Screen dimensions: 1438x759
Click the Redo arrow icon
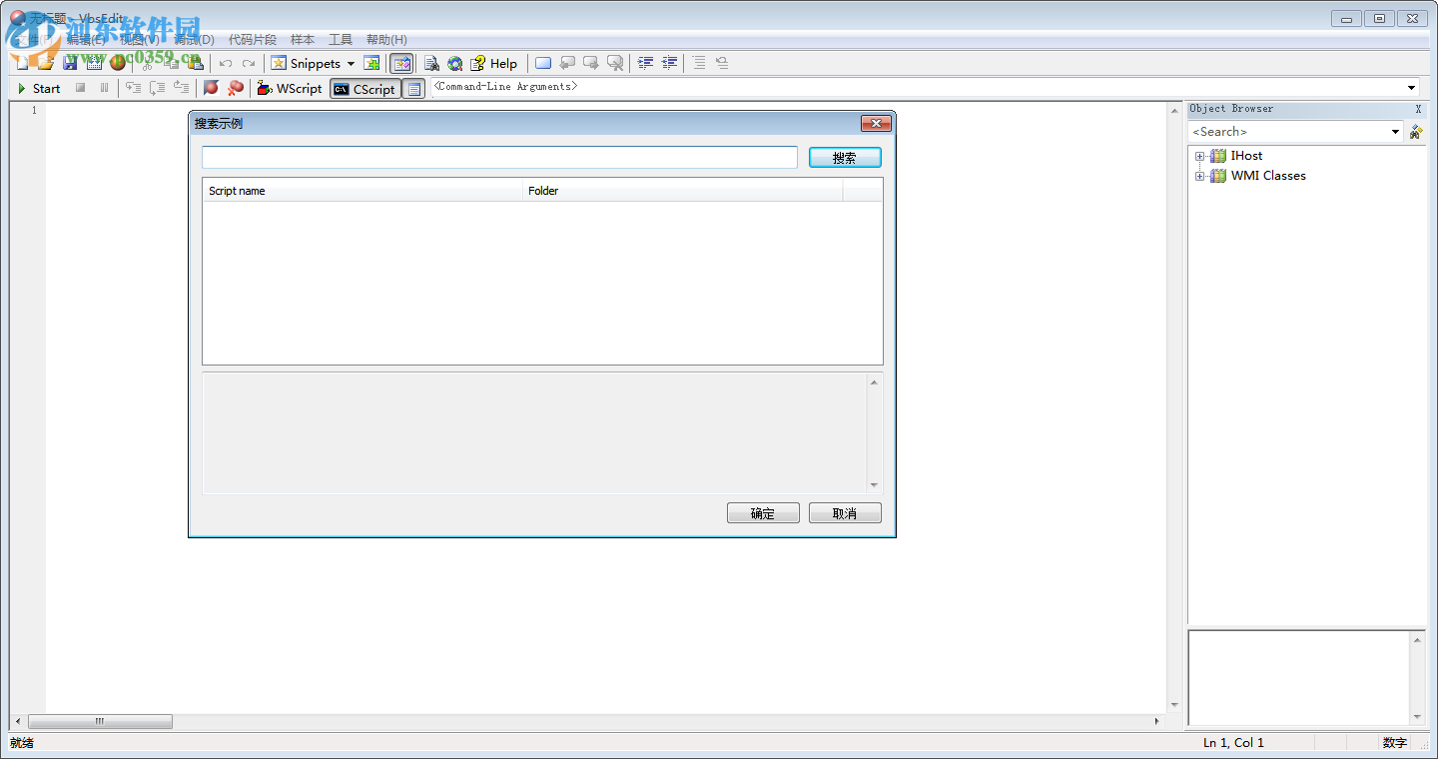pyautogui.click(x=249, y=63)
